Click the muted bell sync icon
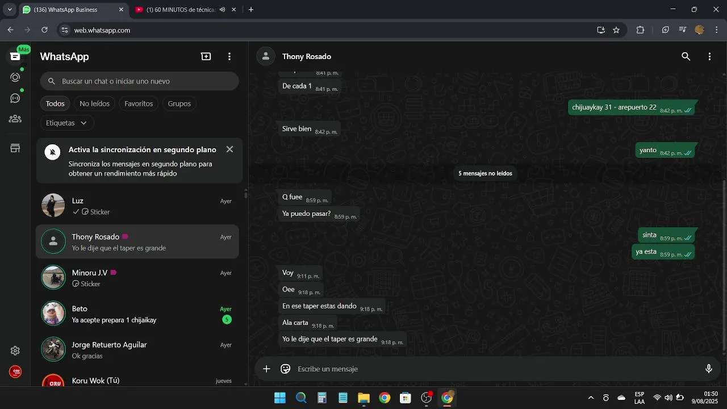Screen dimensions: 727x409 [x=52, y=152]
